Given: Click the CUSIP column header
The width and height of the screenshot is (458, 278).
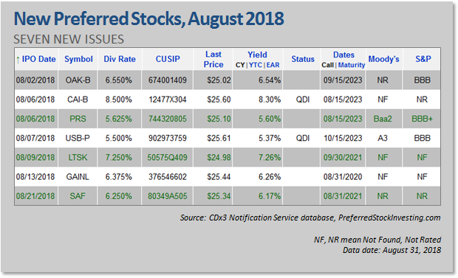Looking at the screenshot, I should 168,59.
